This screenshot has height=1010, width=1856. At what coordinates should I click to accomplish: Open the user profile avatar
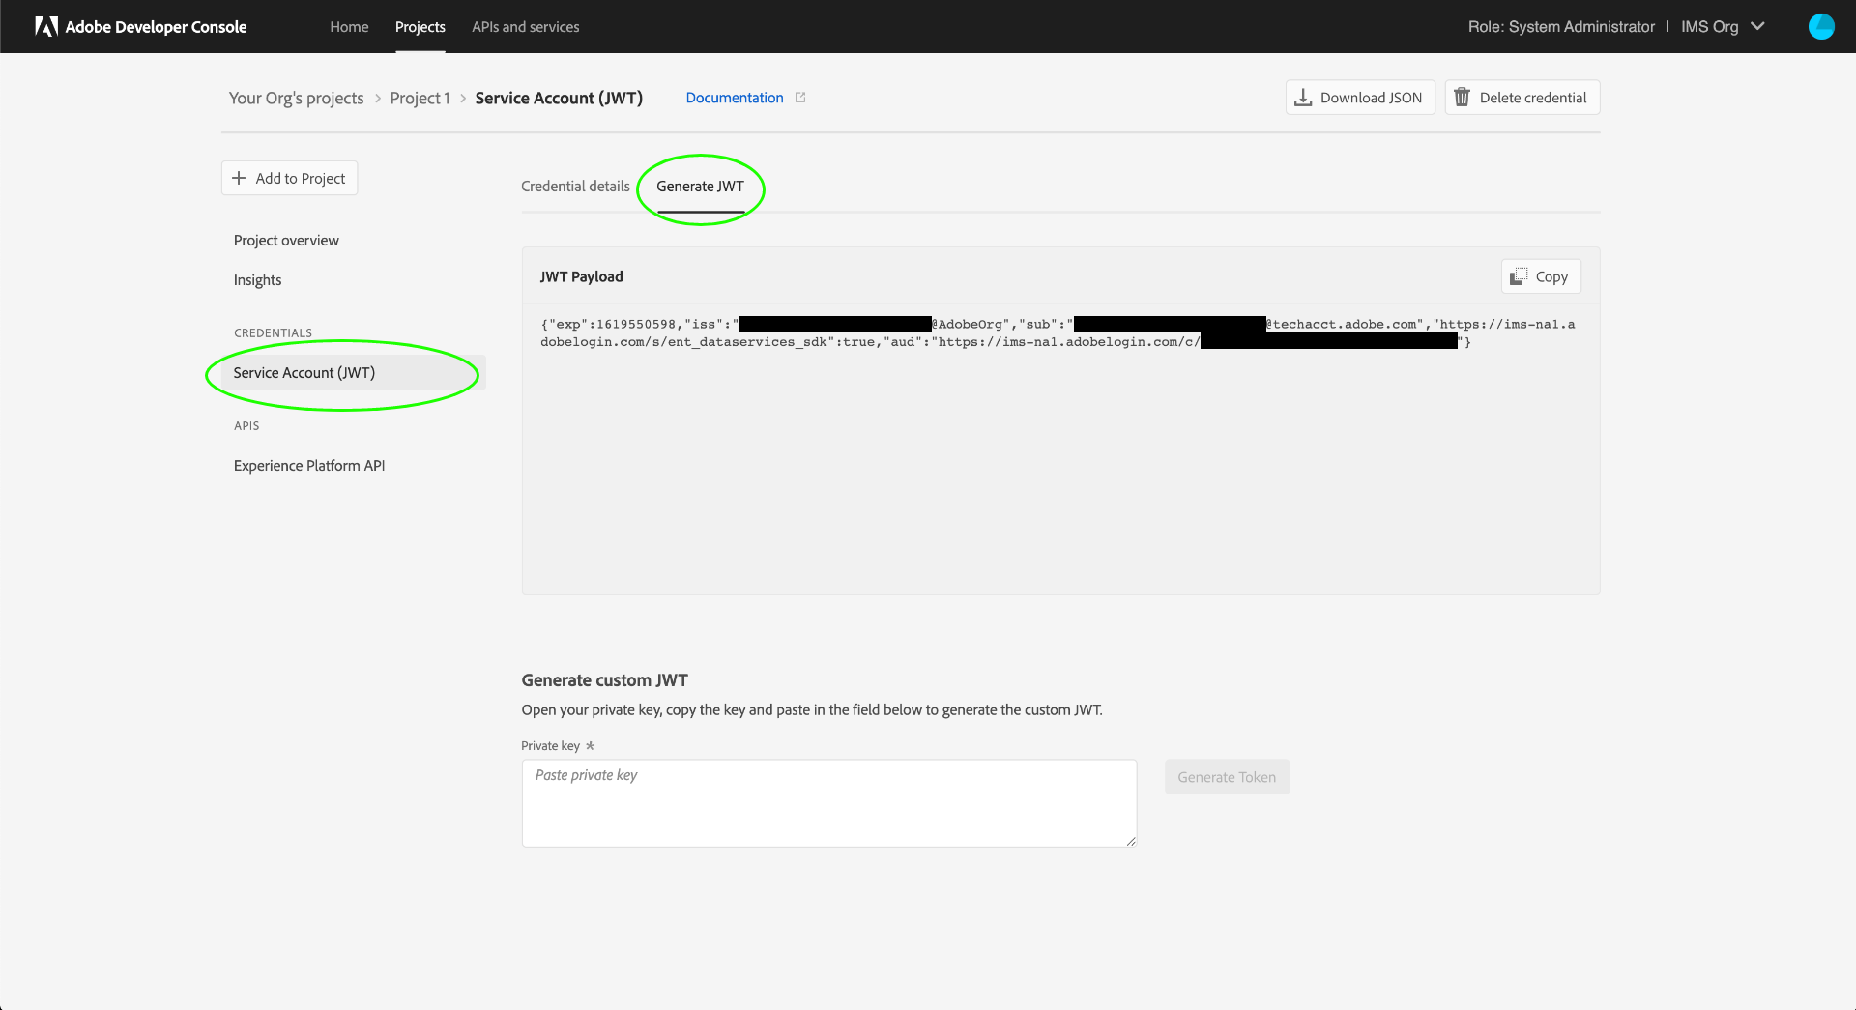[x=1821, y=26]
